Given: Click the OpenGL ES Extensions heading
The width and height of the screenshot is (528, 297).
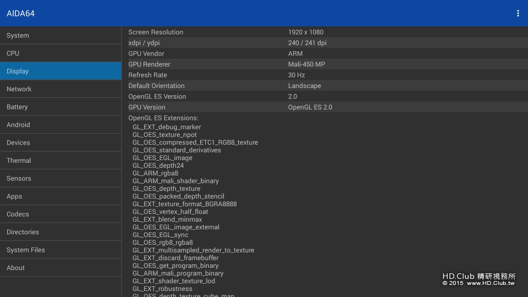Looking at the screenshot, I should coord(163,118).
